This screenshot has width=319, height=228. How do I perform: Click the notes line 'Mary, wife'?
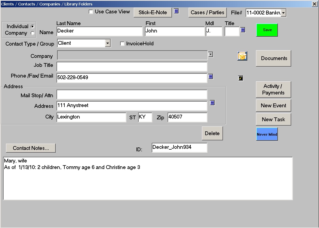pos(16,161)
